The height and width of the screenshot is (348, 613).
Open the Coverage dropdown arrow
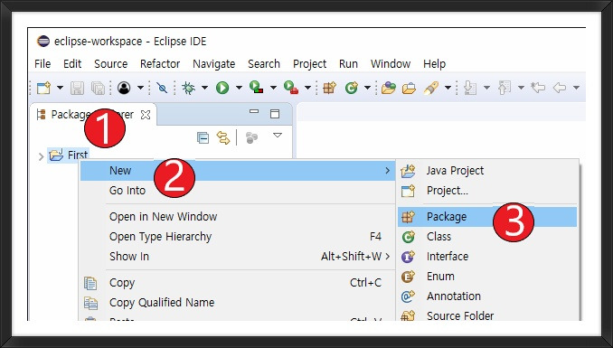coord(273,88)
